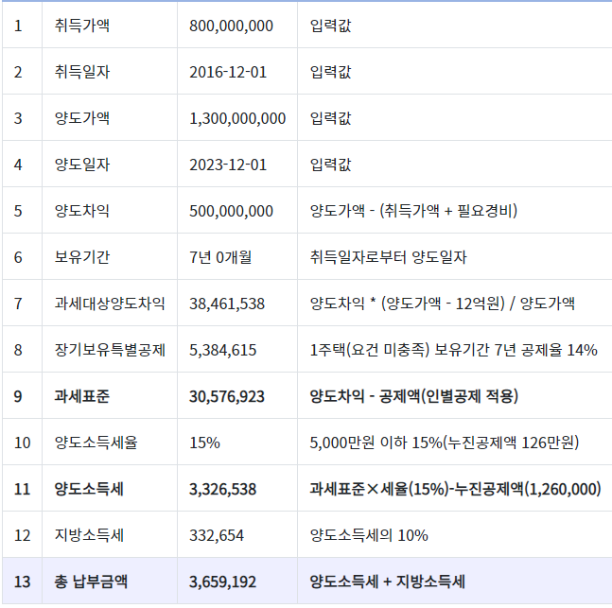Select the 양도소득세 + 지방소득세 text
Viewport: 612px width, 608px height.
388,582
